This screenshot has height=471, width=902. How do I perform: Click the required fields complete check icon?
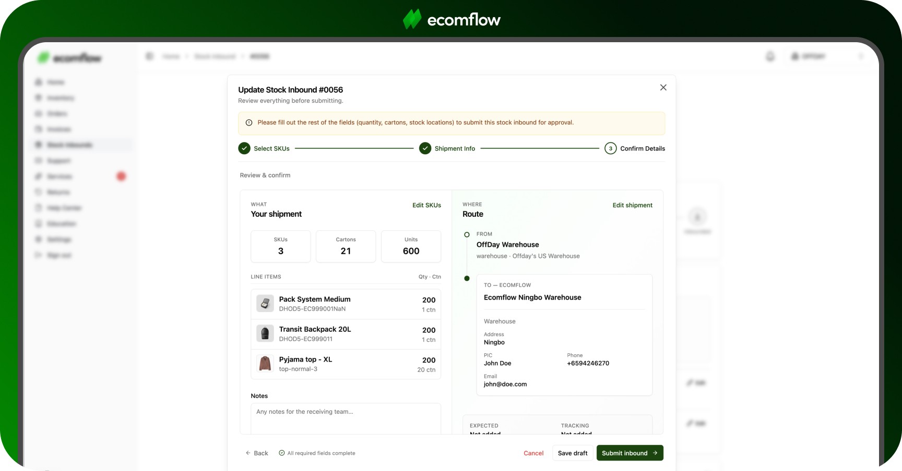[x=282, y=453]
